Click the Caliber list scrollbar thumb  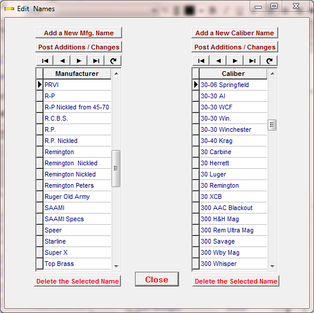pyautogui.click(x=272, y=125)
